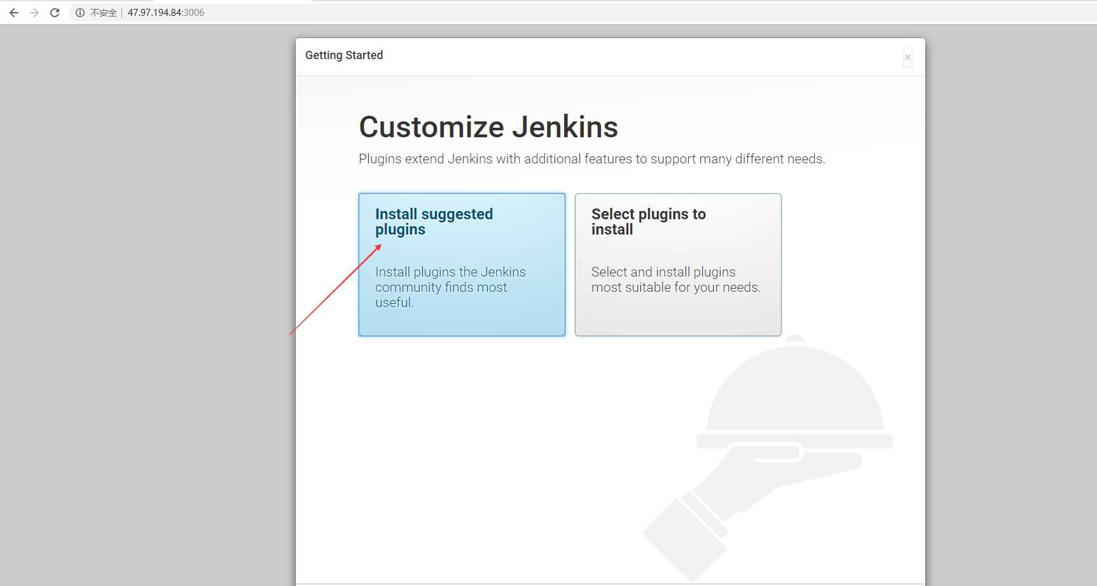Go forward in browser history

34,13
